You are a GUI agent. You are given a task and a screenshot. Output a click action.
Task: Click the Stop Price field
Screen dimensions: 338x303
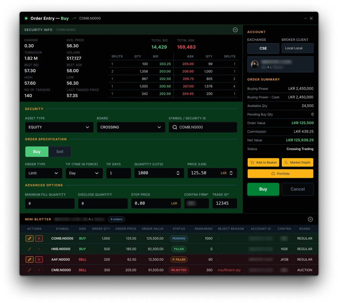(x=156, y=204)
